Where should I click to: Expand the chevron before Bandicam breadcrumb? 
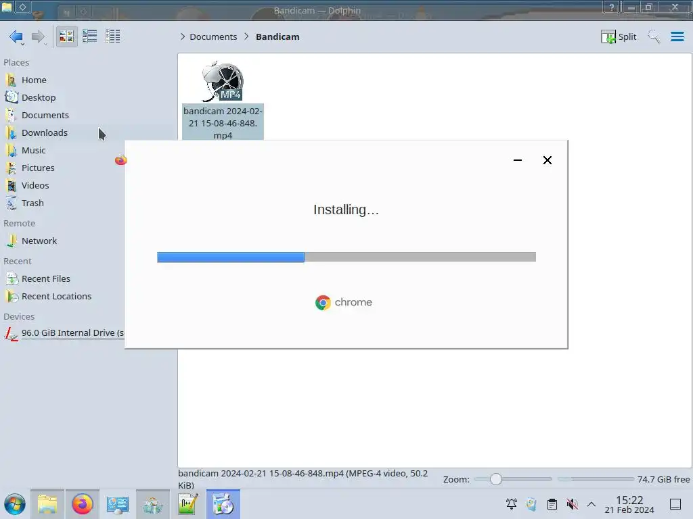[x=246, y=36]
